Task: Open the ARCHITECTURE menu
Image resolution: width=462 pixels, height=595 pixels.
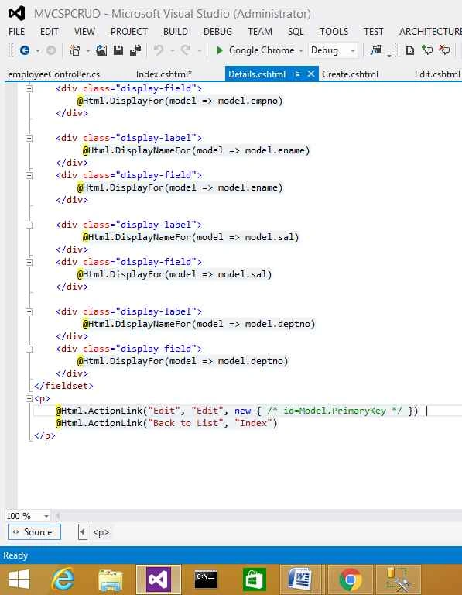Action: click(430, 32)
